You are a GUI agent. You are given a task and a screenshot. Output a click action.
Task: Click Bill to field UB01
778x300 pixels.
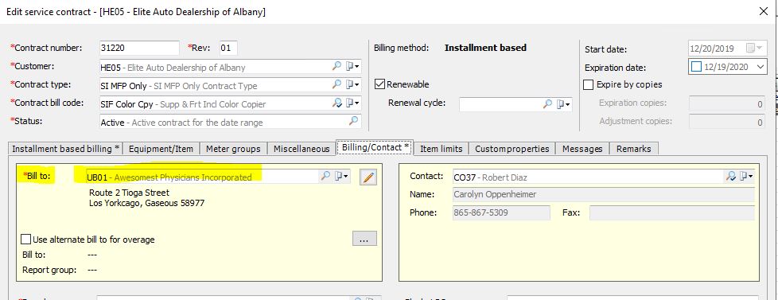(217, 177)
